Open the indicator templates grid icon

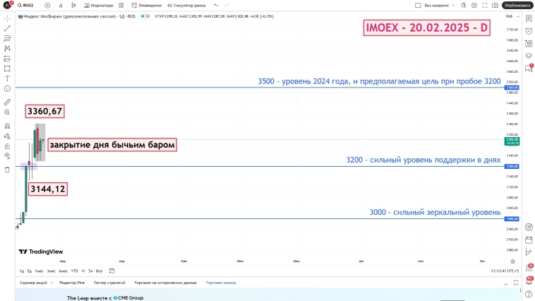click(121, 6)
